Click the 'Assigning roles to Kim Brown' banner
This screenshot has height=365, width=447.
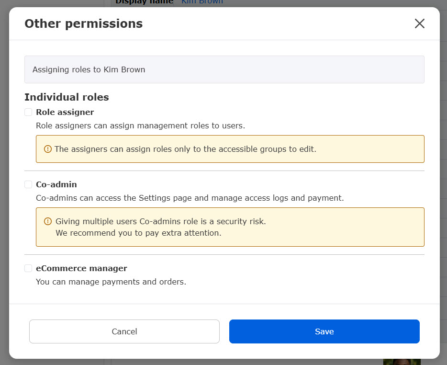[x=224, y=69]
